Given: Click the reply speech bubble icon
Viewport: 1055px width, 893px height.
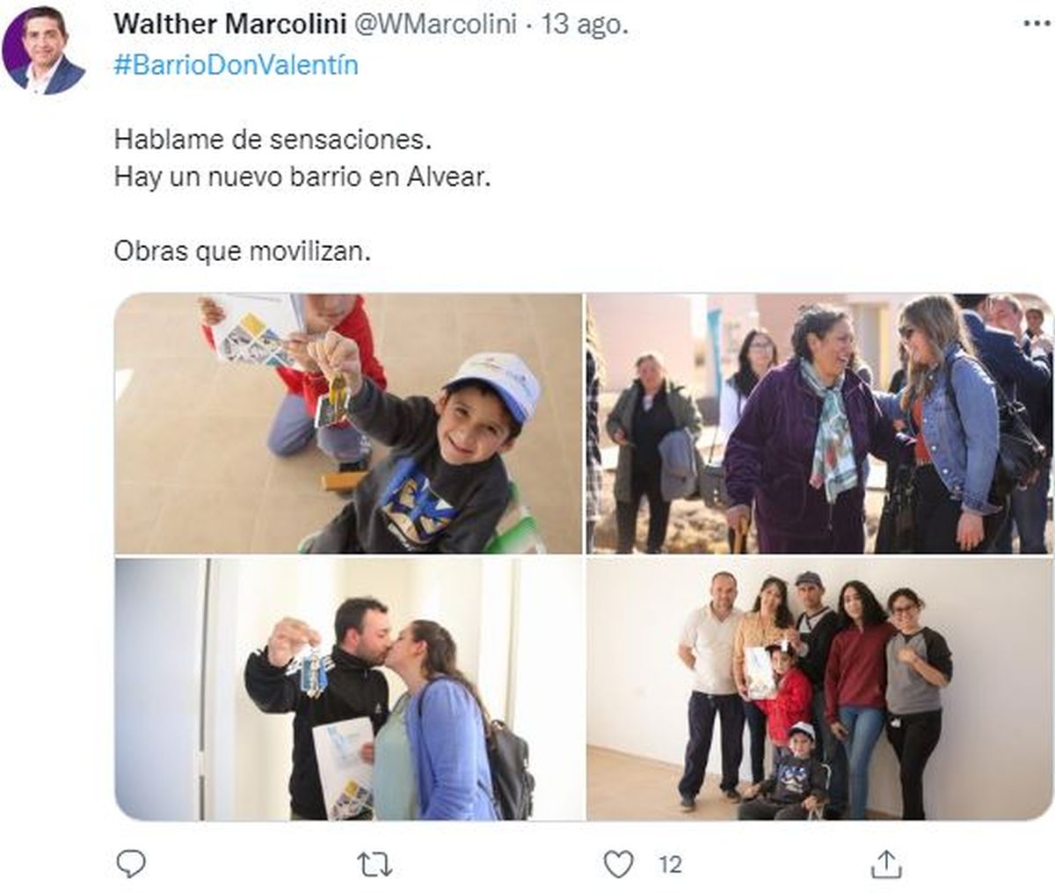Looking at the screenshot, I should click(x=131, y=864).
